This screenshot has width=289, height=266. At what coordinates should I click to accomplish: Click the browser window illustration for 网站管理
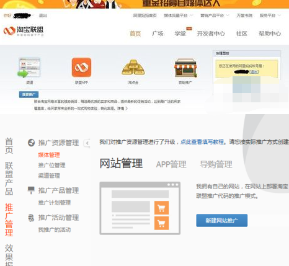[x=140, y=208]
